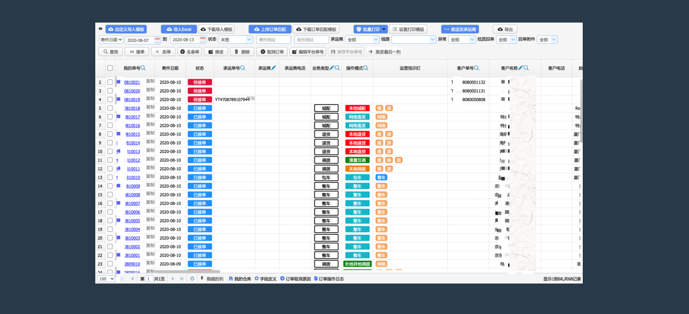The image size is (689, 314).
Task: Check the checkbox for order 810009
Action: point(110,186)
